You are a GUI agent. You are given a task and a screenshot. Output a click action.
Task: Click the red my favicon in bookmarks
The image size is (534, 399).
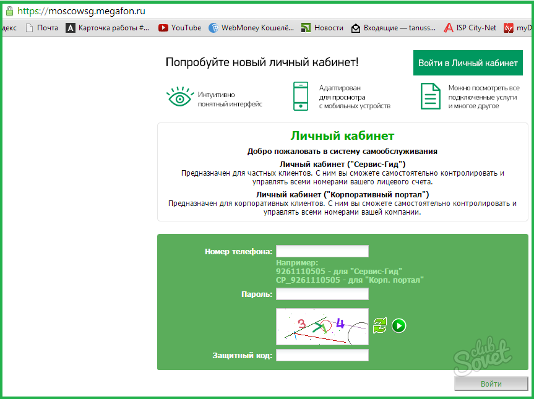tap(509, 28)
